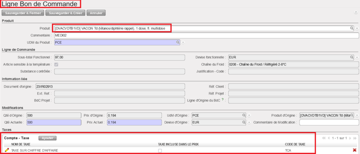
Task: Expand the dropdown arrow beside the Produit field
Action: point(357,29)
